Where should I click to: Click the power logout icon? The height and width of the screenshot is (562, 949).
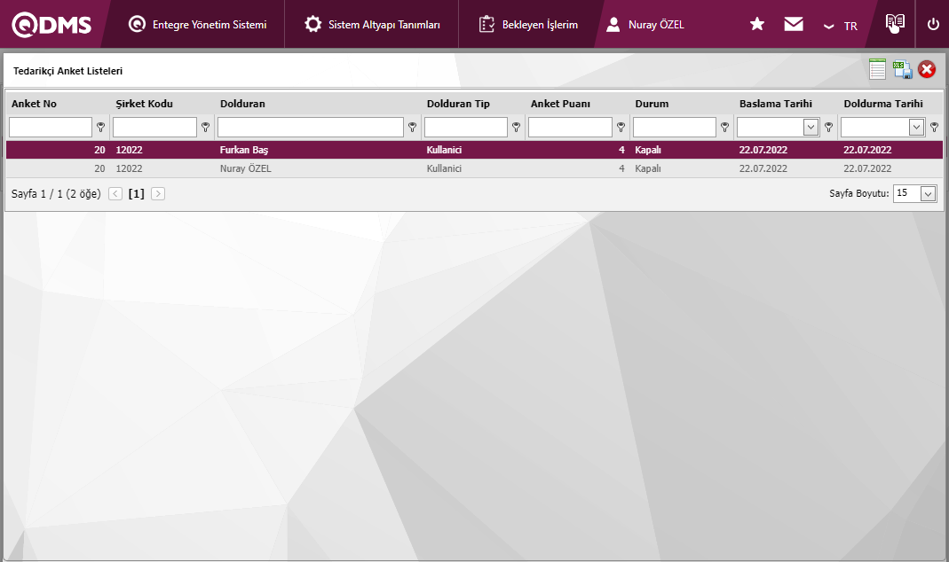click(932, 25)
